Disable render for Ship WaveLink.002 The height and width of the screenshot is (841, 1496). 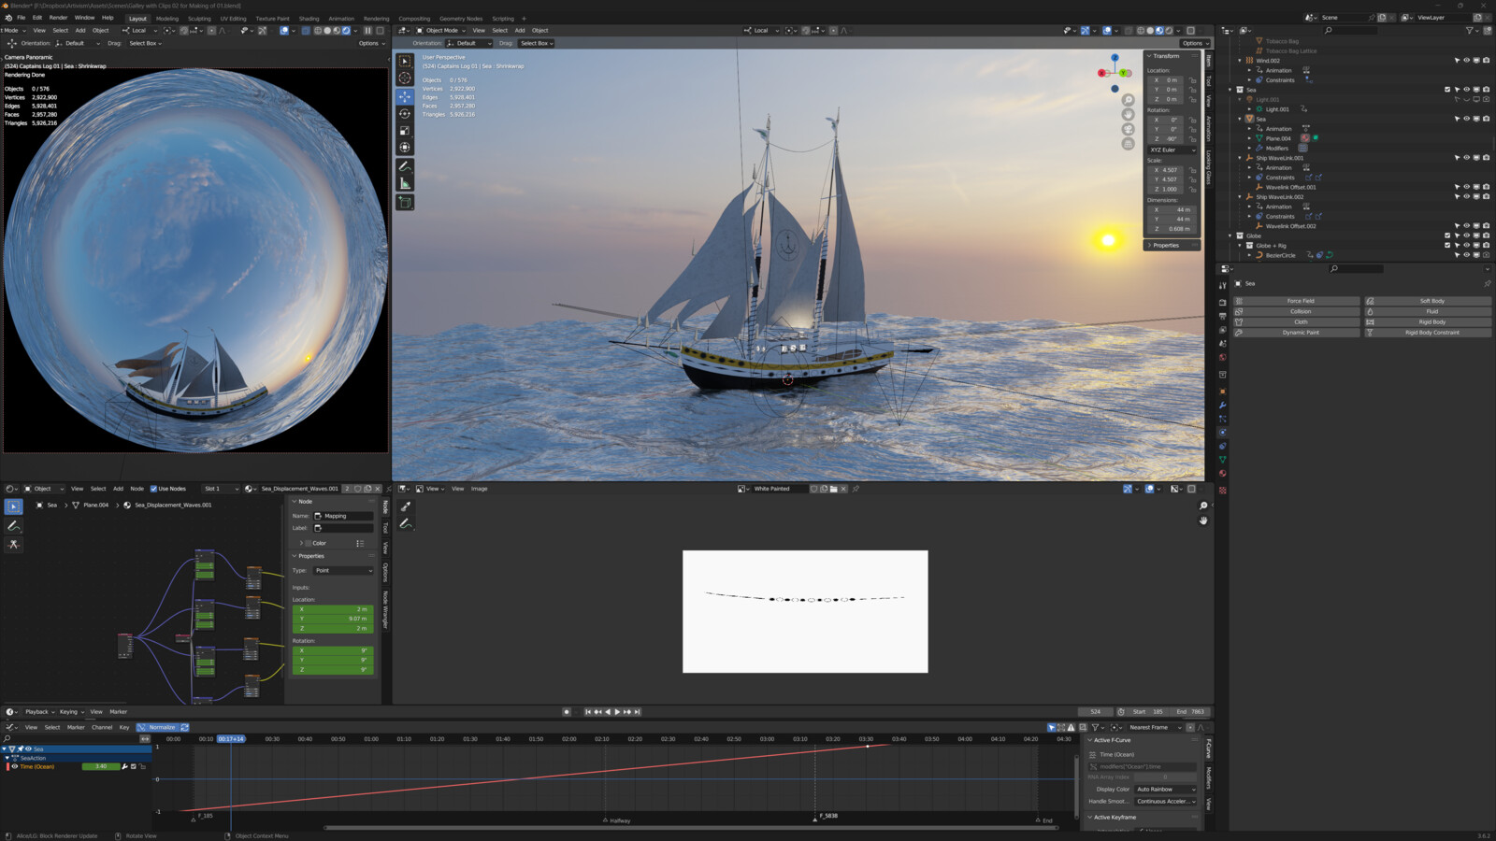tap(1487, 197)
